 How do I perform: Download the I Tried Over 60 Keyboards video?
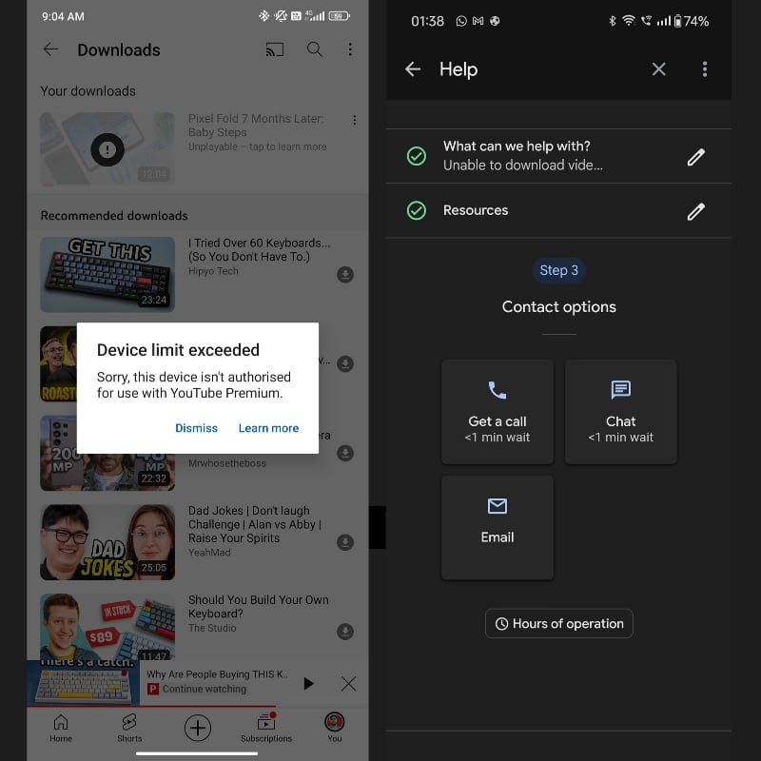pyautogui.click(x=345, y=274)
